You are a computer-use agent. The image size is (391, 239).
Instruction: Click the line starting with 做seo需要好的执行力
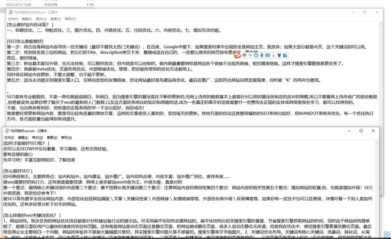[x=93, y=182]
